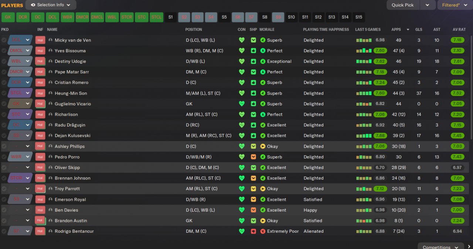Viewport: 473px width, 249px height.
Task: Click the eye icon in Selection Info
Action: pos(33,5)
